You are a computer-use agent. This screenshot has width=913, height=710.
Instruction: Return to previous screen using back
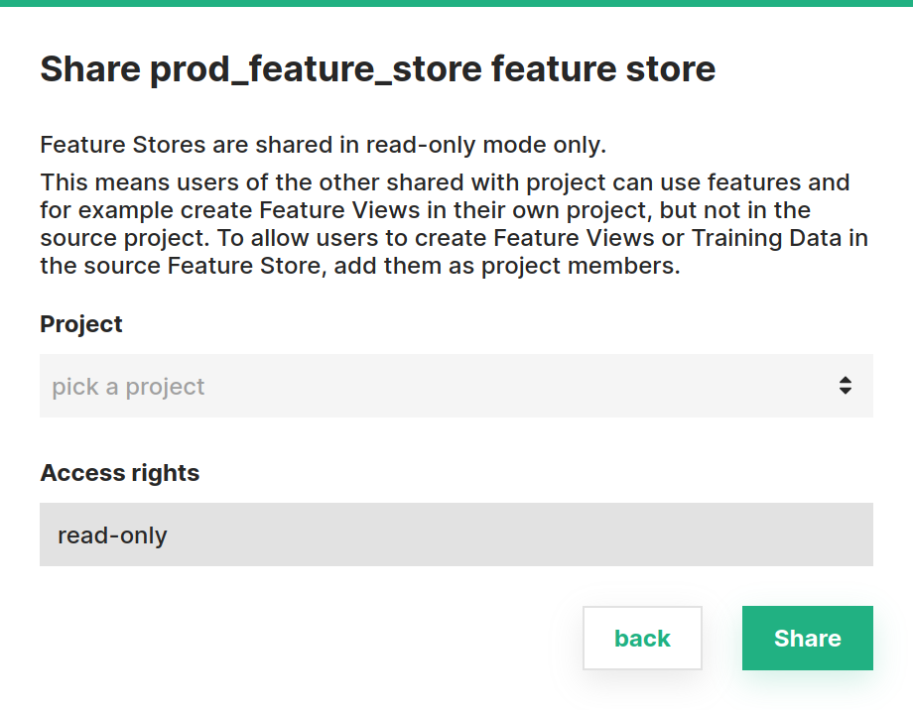coord(642,638)
